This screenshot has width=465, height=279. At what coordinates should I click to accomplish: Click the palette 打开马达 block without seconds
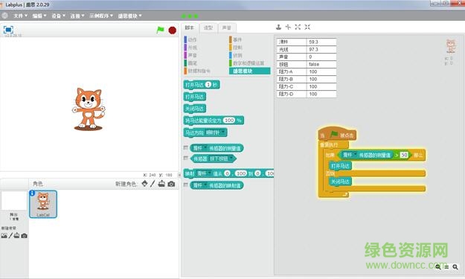(194, 97)
